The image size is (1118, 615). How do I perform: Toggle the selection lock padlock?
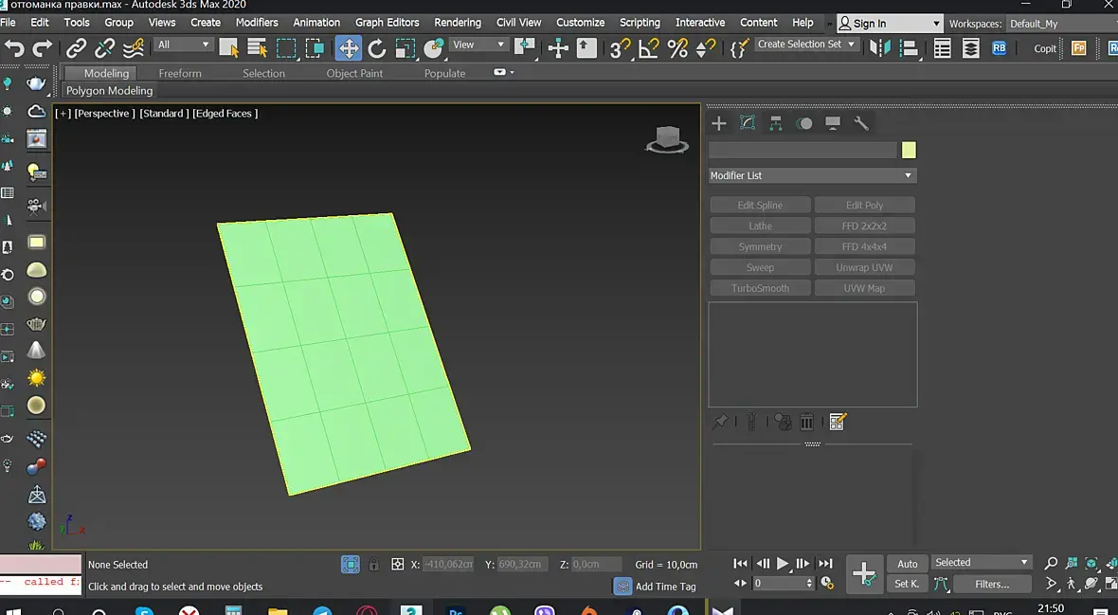tap(374, 565)
